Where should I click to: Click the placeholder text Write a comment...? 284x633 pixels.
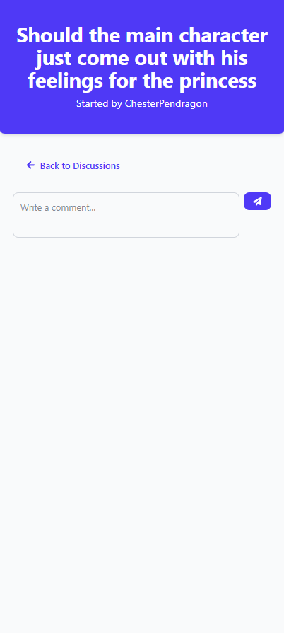click(x=58, y=207)
